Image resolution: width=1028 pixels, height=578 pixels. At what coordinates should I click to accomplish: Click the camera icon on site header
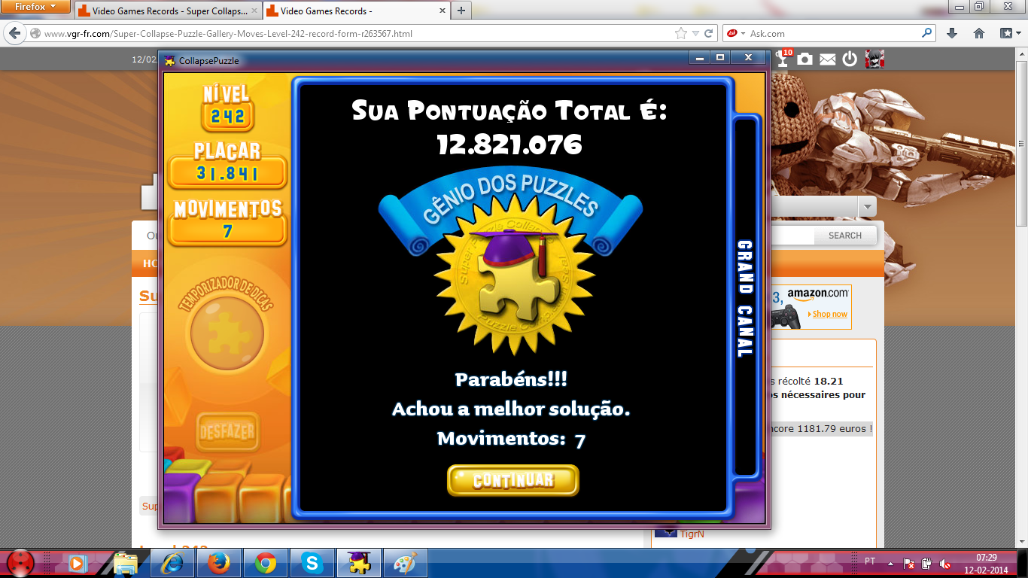pyautogui.click(x=805, y=59)
